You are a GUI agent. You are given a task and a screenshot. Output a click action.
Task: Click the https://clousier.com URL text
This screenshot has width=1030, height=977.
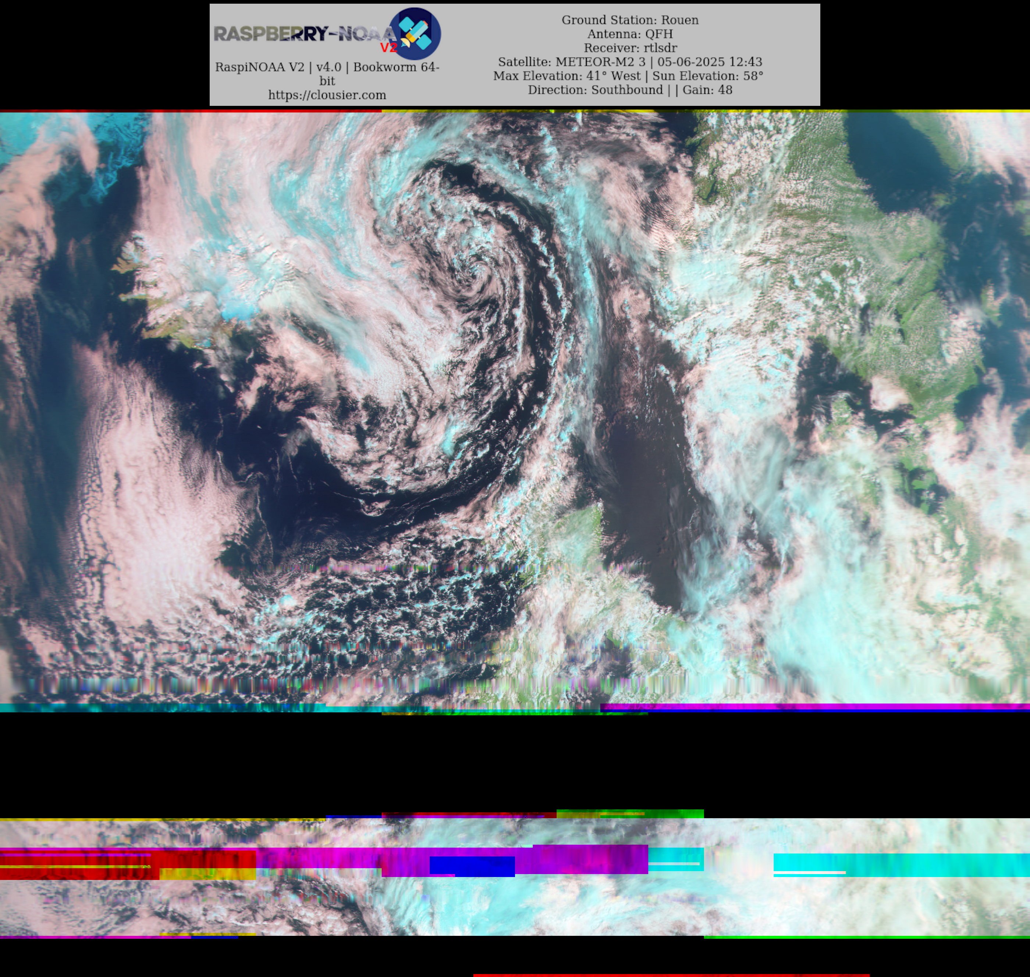(327, 95)
